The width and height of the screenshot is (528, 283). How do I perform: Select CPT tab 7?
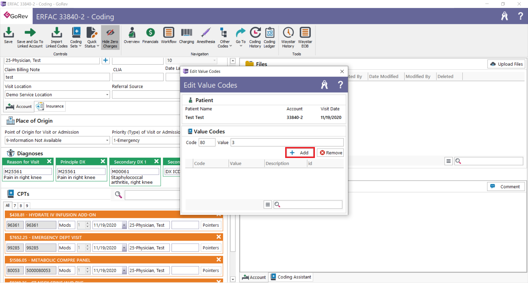pyautogui.click(x=15, y=206)
